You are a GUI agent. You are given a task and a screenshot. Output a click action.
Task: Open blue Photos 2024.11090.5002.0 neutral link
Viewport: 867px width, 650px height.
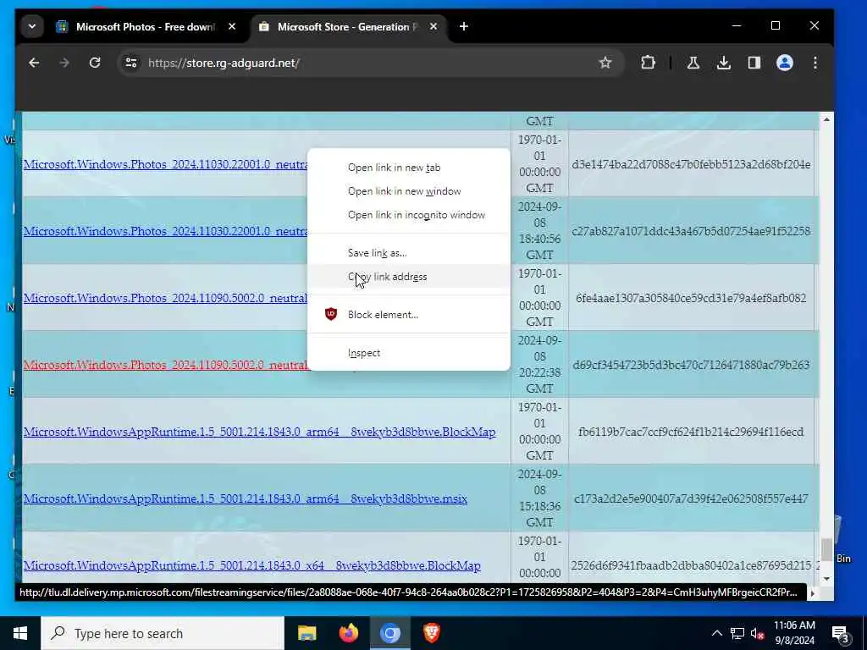click(165, 298)
